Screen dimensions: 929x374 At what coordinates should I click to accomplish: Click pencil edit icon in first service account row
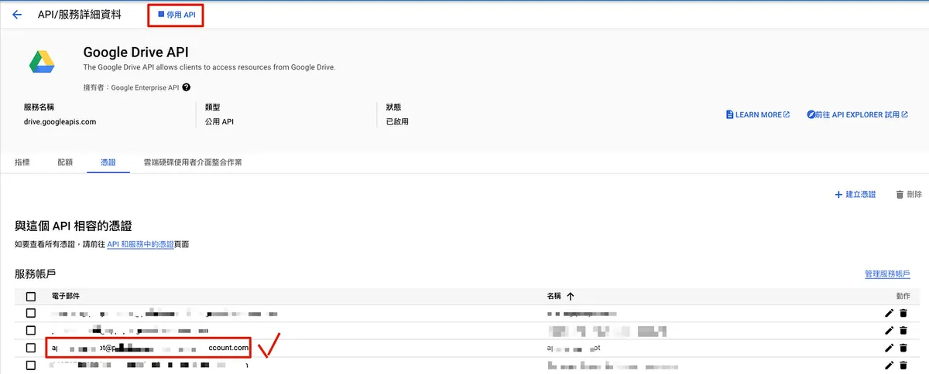click(889, 313)
